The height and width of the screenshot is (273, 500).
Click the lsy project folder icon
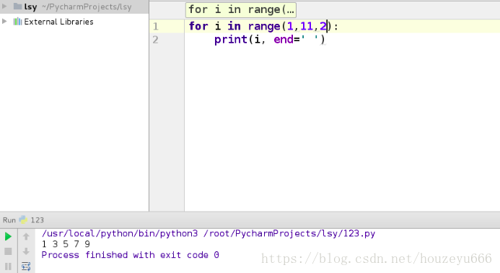(17, 6)
